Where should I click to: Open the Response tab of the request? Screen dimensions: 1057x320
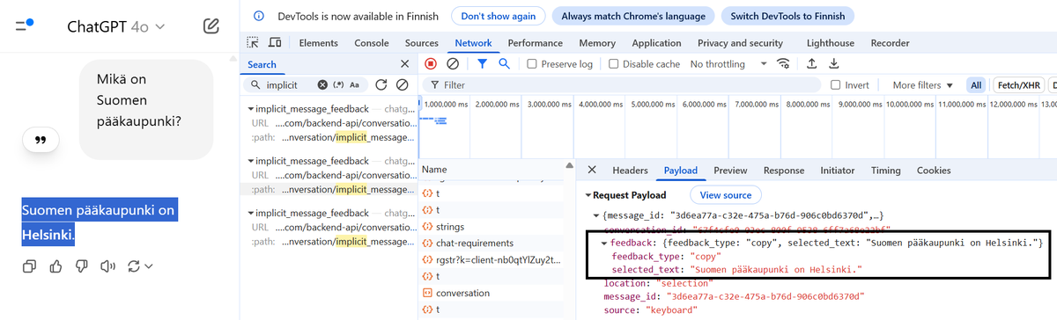click(783, 171)
